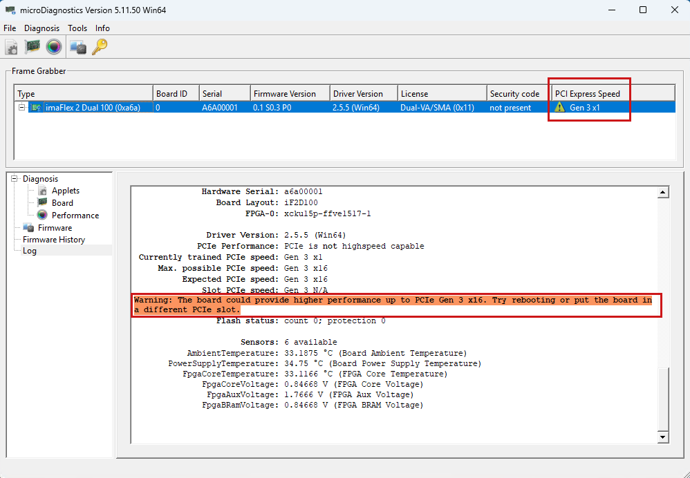
Task: Select Board in the Diagnosis tree
Action: [62, 203]
